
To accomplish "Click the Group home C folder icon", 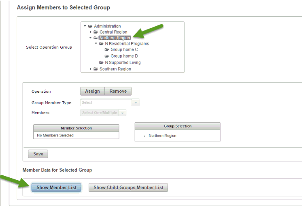I will pyautogui.click(x=107, y=50).
